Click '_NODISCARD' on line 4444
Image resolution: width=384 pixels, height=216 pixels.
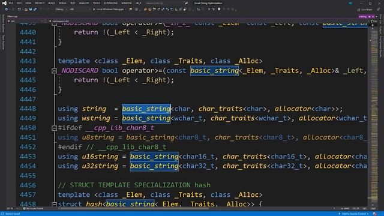(x=78, y=71)
